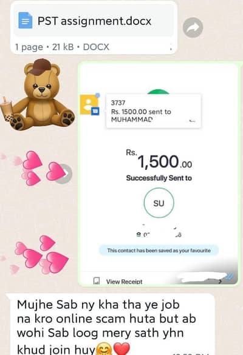243x355 pixels.
Task: Tap the blue document file icon
Action: point(25,21)
